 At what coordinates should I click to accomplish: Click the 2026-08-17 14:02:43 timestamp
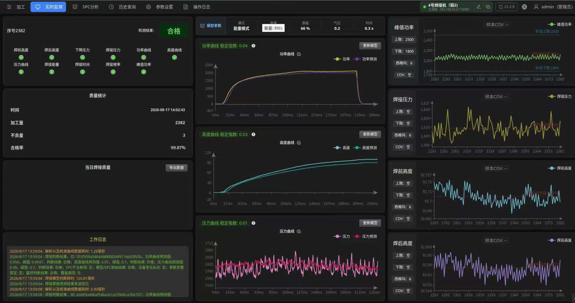(167, 110)
